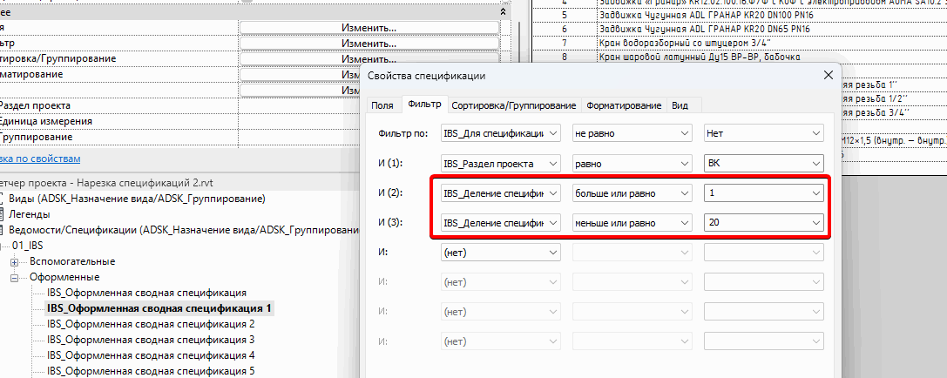This screenshot has height=378, width=947.
Task: Switch to Сортировка/Группирование tab
Action: [513, 105]
